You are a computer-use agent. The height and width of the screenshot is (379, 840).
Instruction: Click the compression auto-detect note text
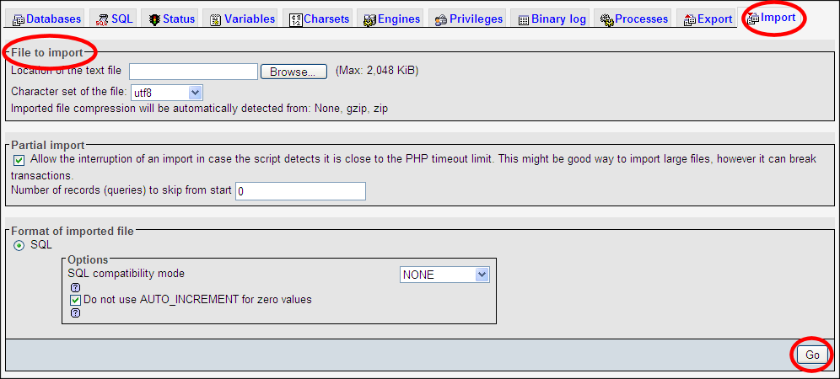[199, 109]
